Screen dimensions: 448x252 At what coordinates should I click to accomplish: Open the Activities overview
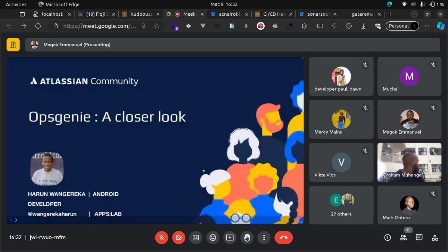(x=16, y=4)
